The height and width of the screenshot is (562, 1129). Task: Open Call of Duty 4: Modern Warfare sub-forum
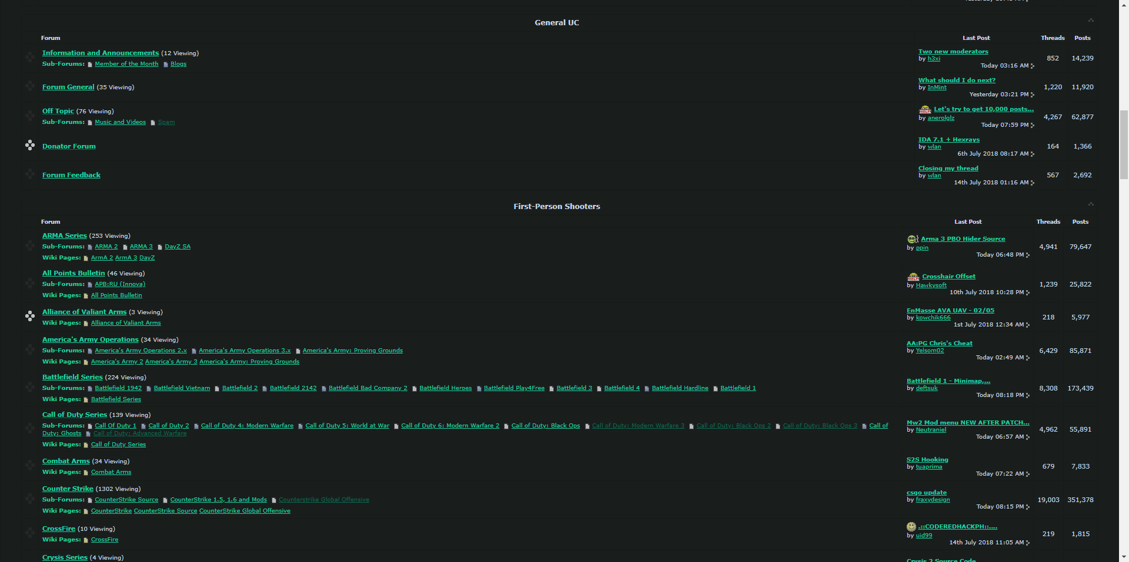pyautogui.click(x=247, y=426)
